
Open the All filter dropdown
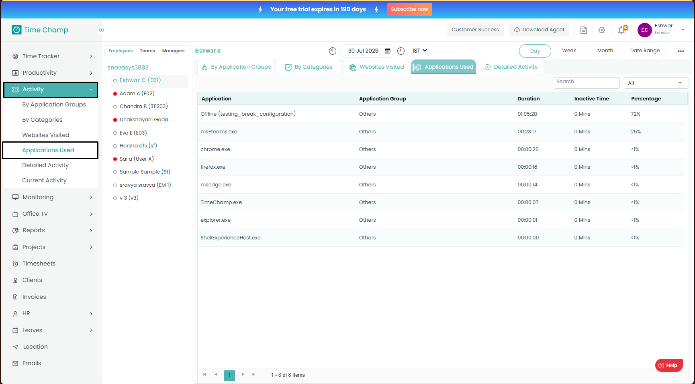656,83
